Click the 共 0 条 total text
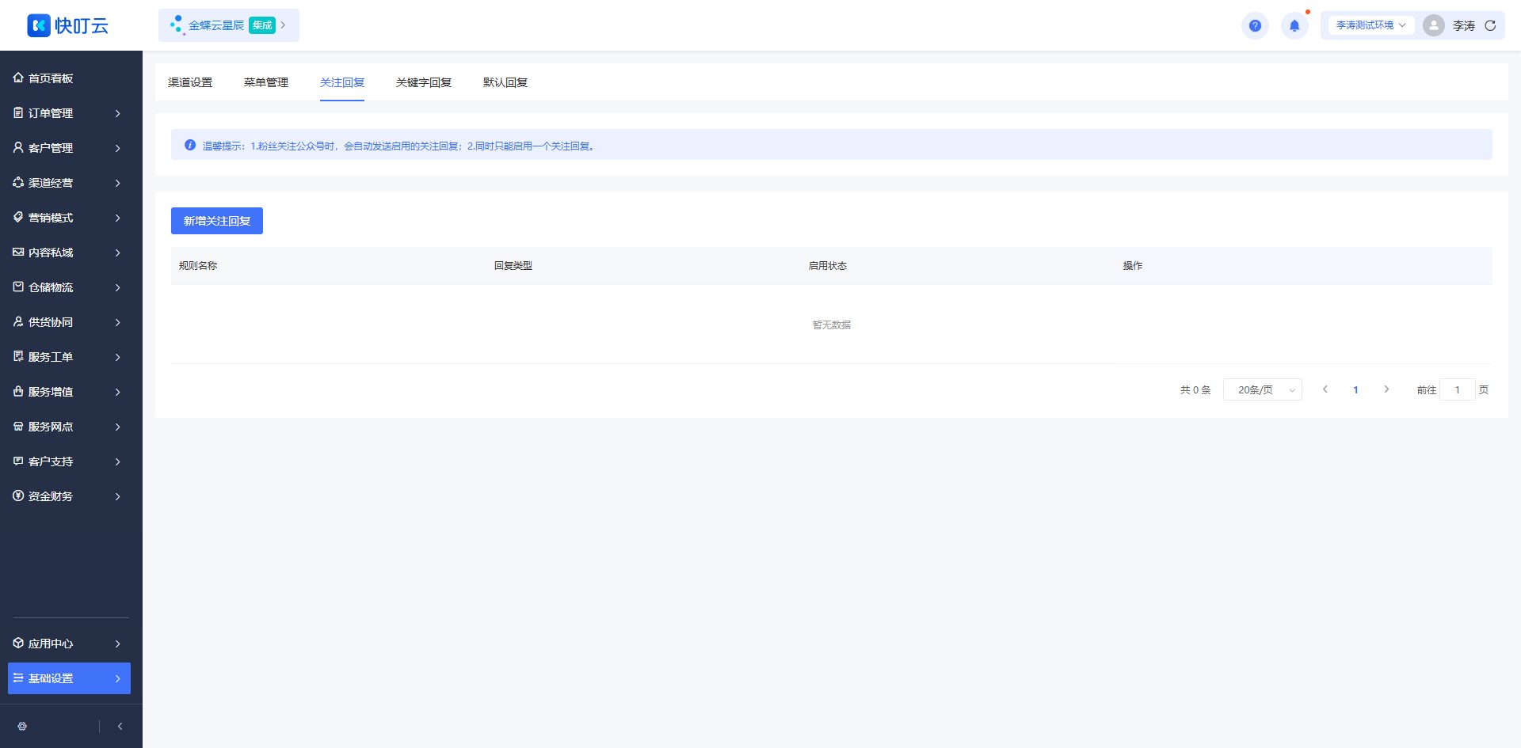 coord(1195,389)
